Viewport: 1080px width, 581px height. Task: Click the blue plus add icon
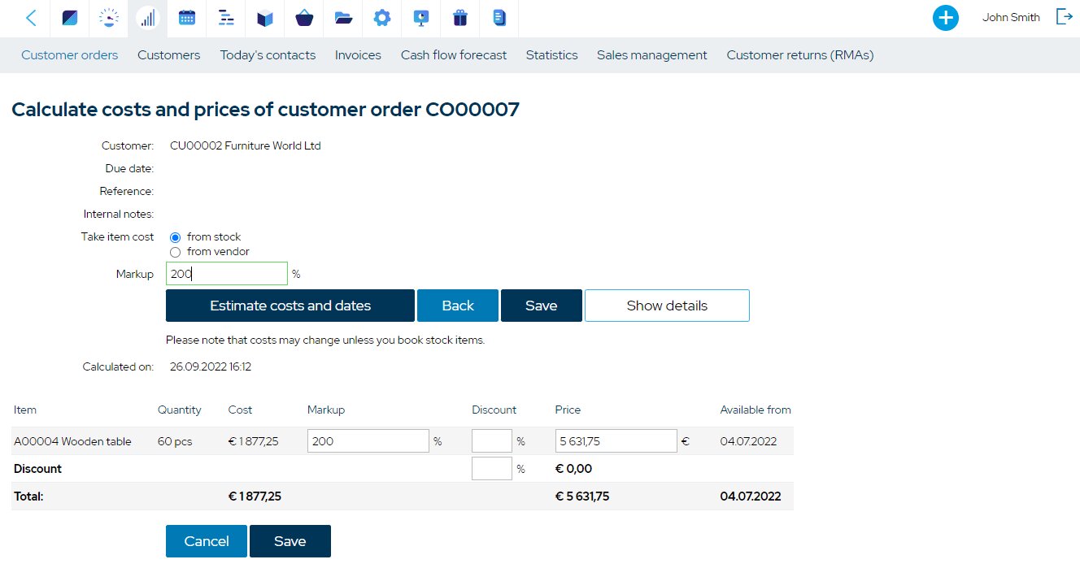pos(945,18)
